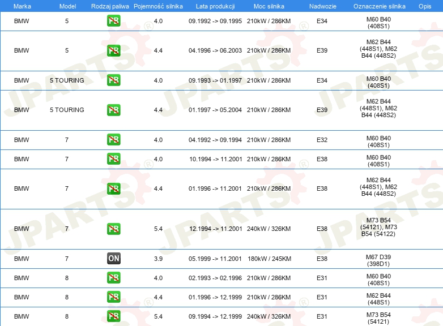Click 240kW / 326KM in the E38 row
Viewport: 443px width, 326px height.
point(269,229)
